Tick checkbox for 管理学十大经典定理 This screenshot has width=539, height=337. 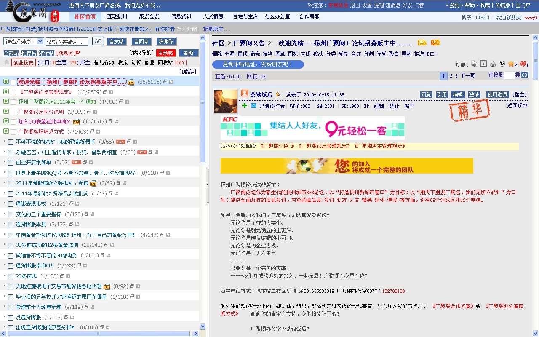[x=11, y=307]
